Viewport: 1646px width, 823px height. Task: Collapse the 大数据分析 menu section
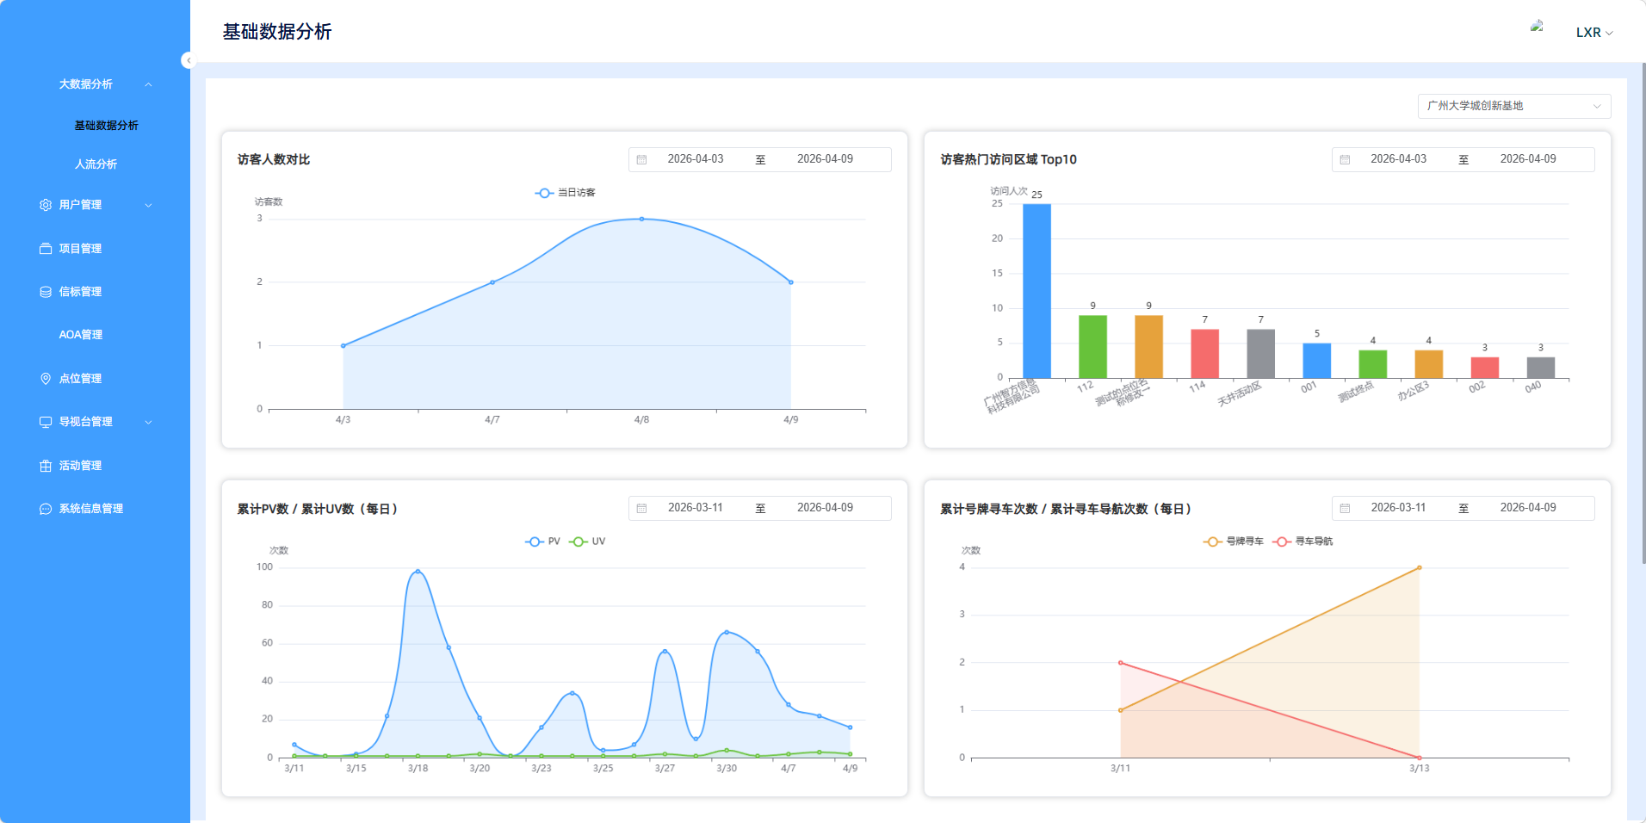103,84
